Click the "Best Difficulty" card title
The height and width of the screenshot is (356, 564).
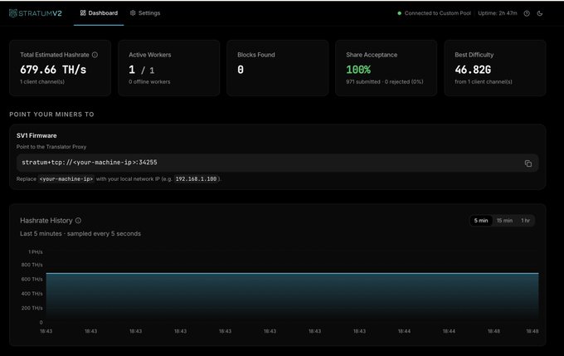474,55
